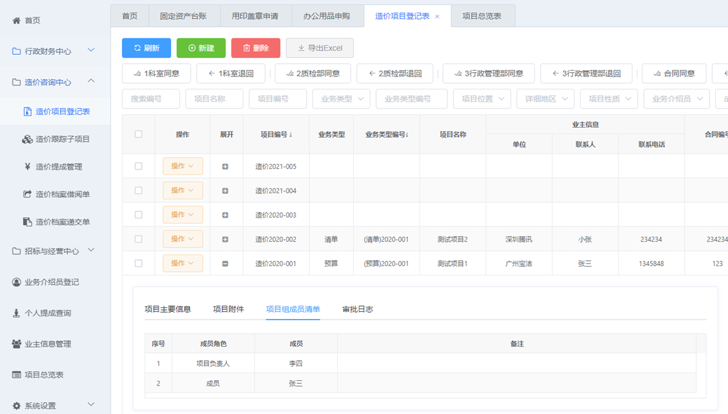Collapse row 造价2020-001 with minus icon

(x=225, y=263)
